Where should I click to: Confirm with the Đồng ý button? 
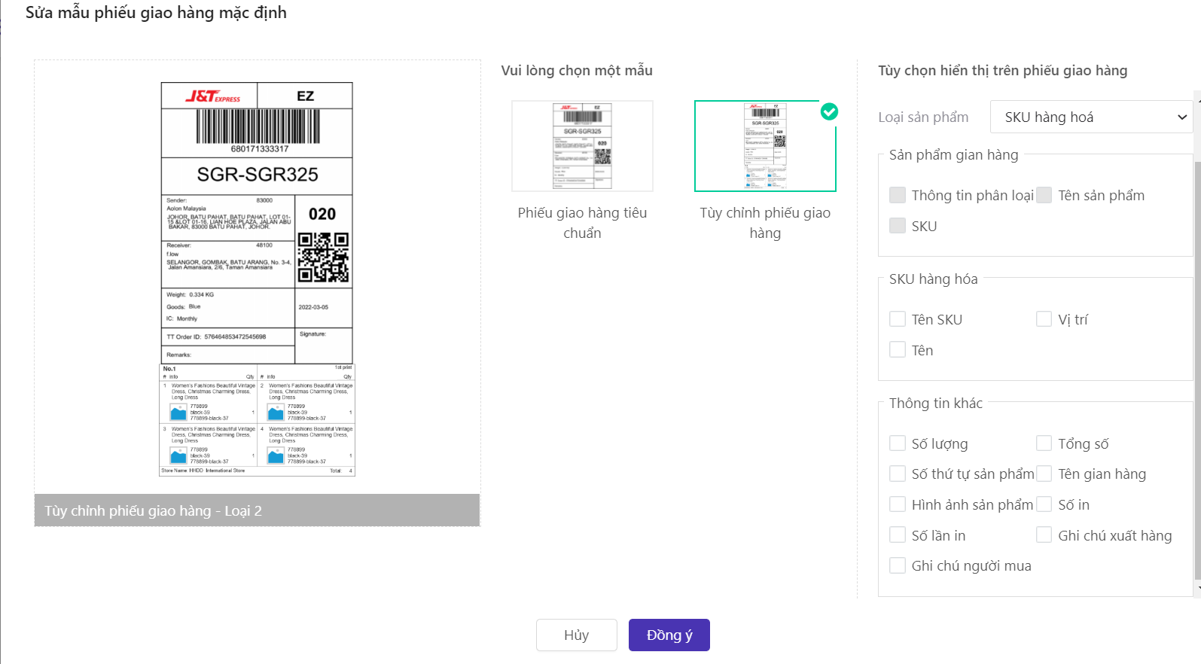coord(669,635)
